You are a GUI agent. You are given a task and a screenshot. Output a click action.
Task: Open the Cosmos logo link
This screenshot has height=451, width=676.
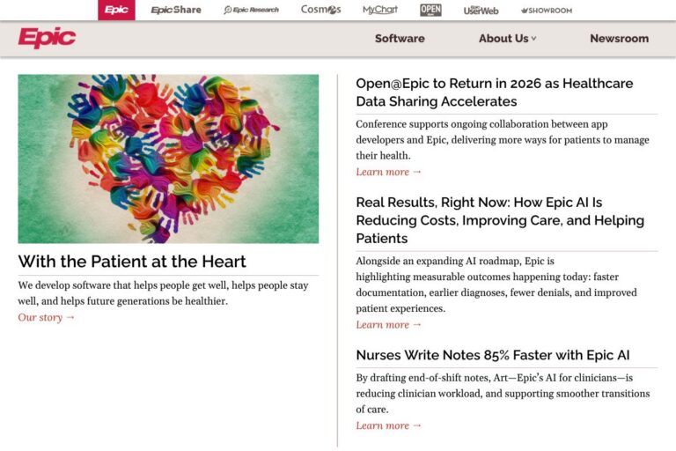point(320,10)
